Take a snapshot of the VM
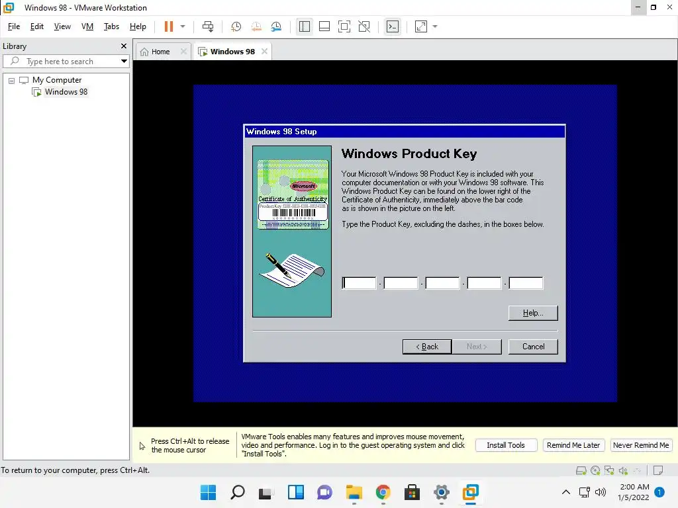This screenshot has width=678, height=508. 236,26
